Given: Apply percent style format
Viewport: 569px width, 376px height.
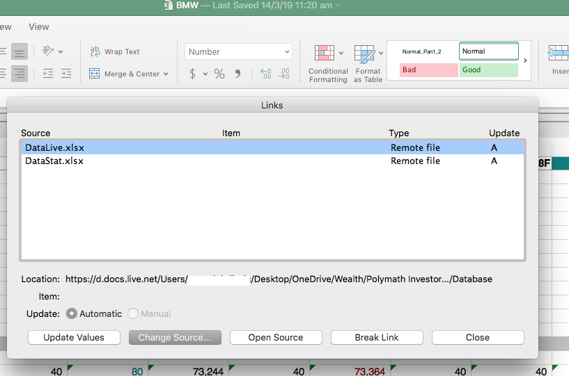Looking at the screenshot, I should tap(219, 74).
